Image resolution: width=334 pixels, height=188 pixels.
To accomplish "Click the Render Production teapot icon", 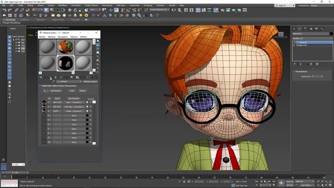I will 234,10.
